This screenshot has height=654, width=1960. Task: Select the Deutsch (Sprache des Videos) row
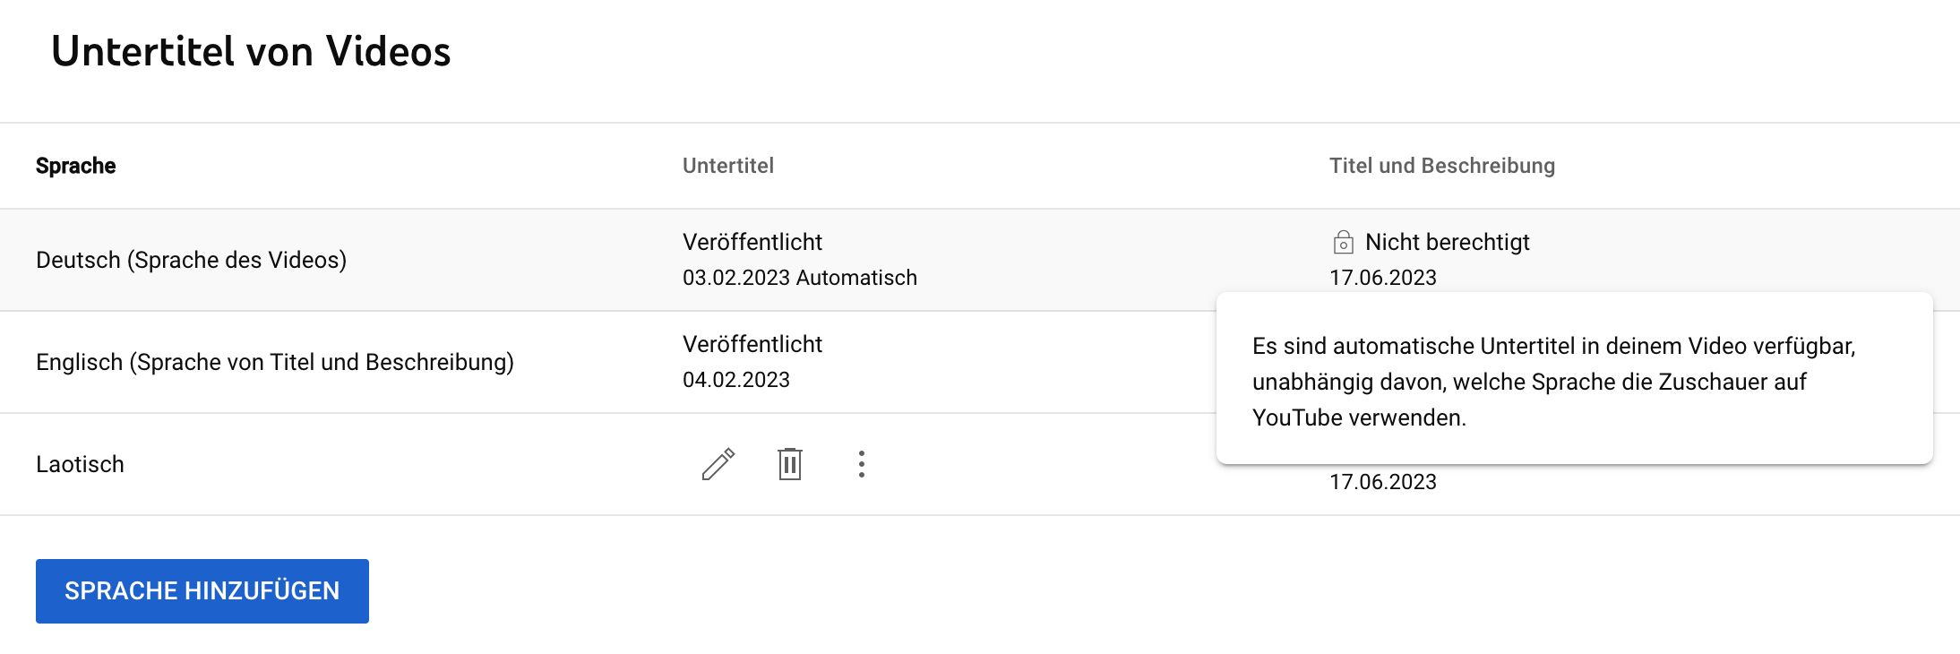pyautogui.click(x=191, y=260)
